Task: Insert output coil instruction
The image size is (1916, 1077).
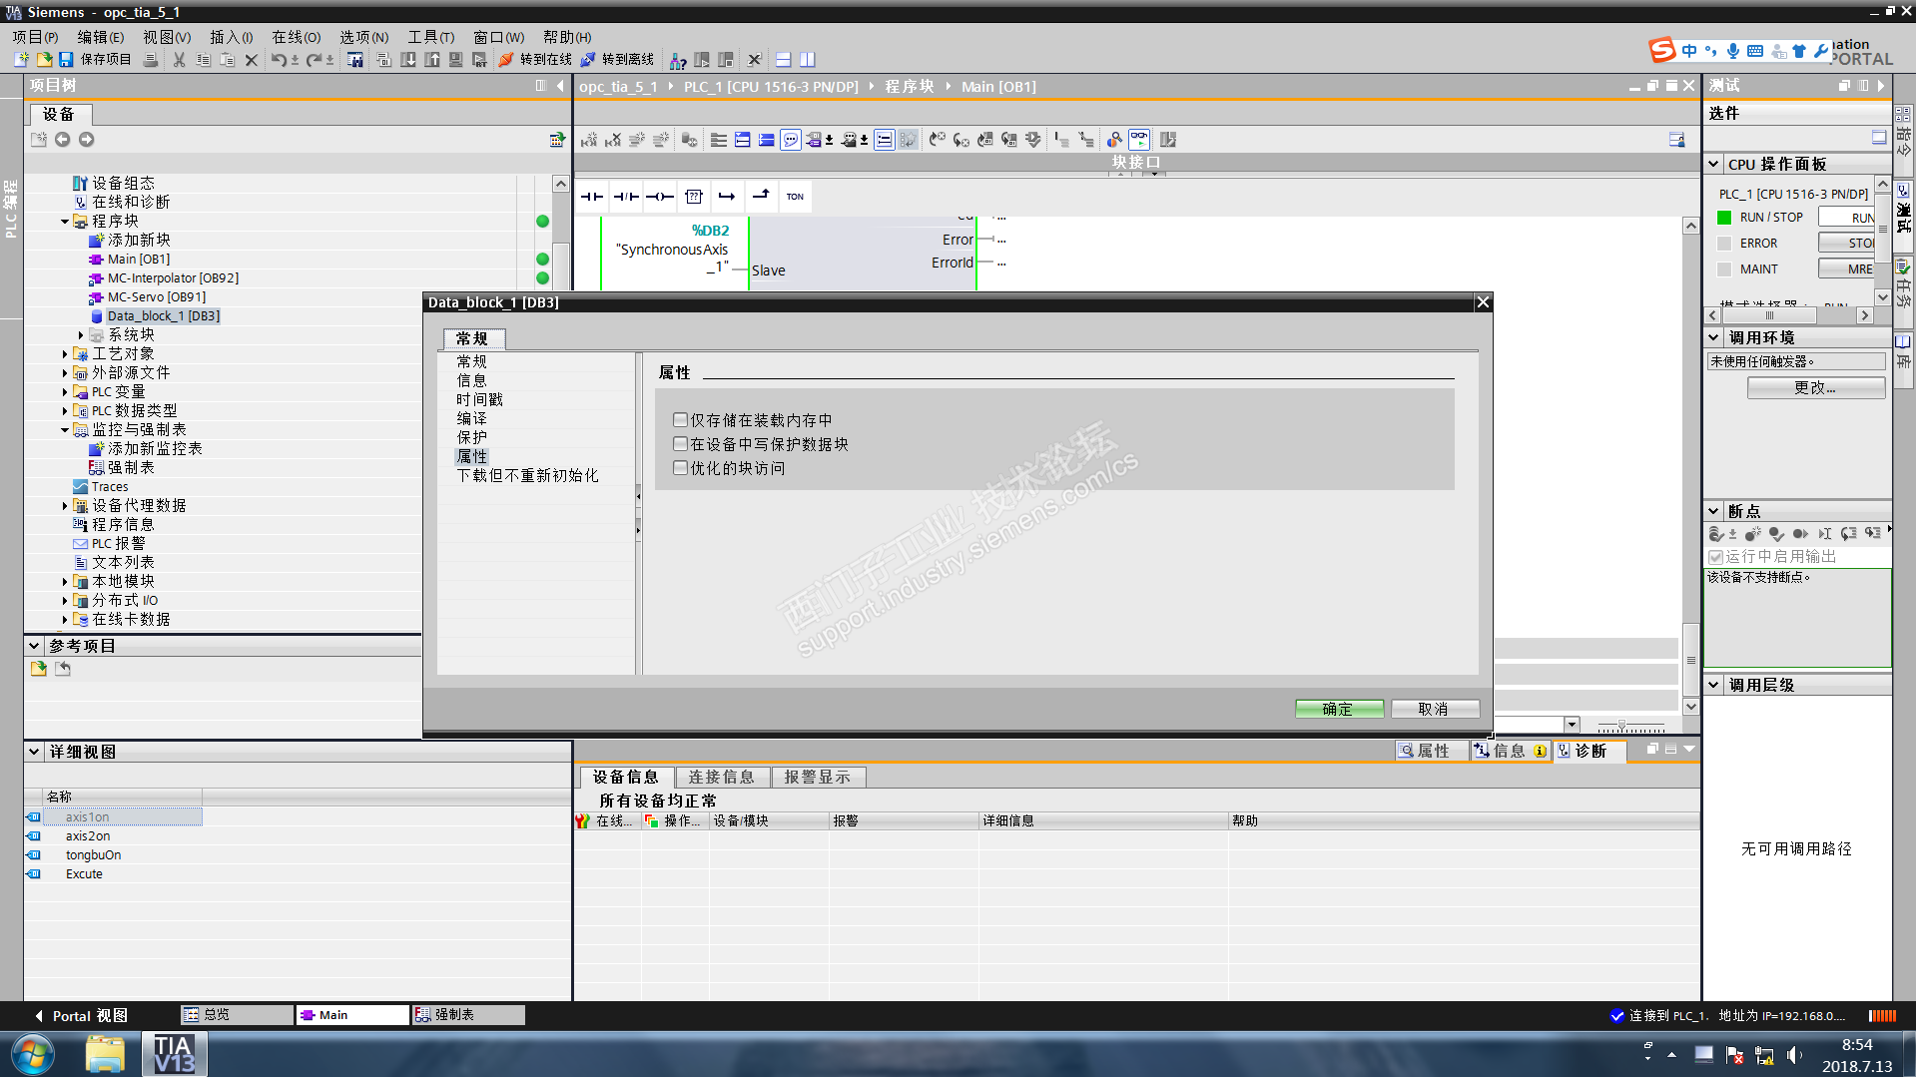Action: pos(660,197)
